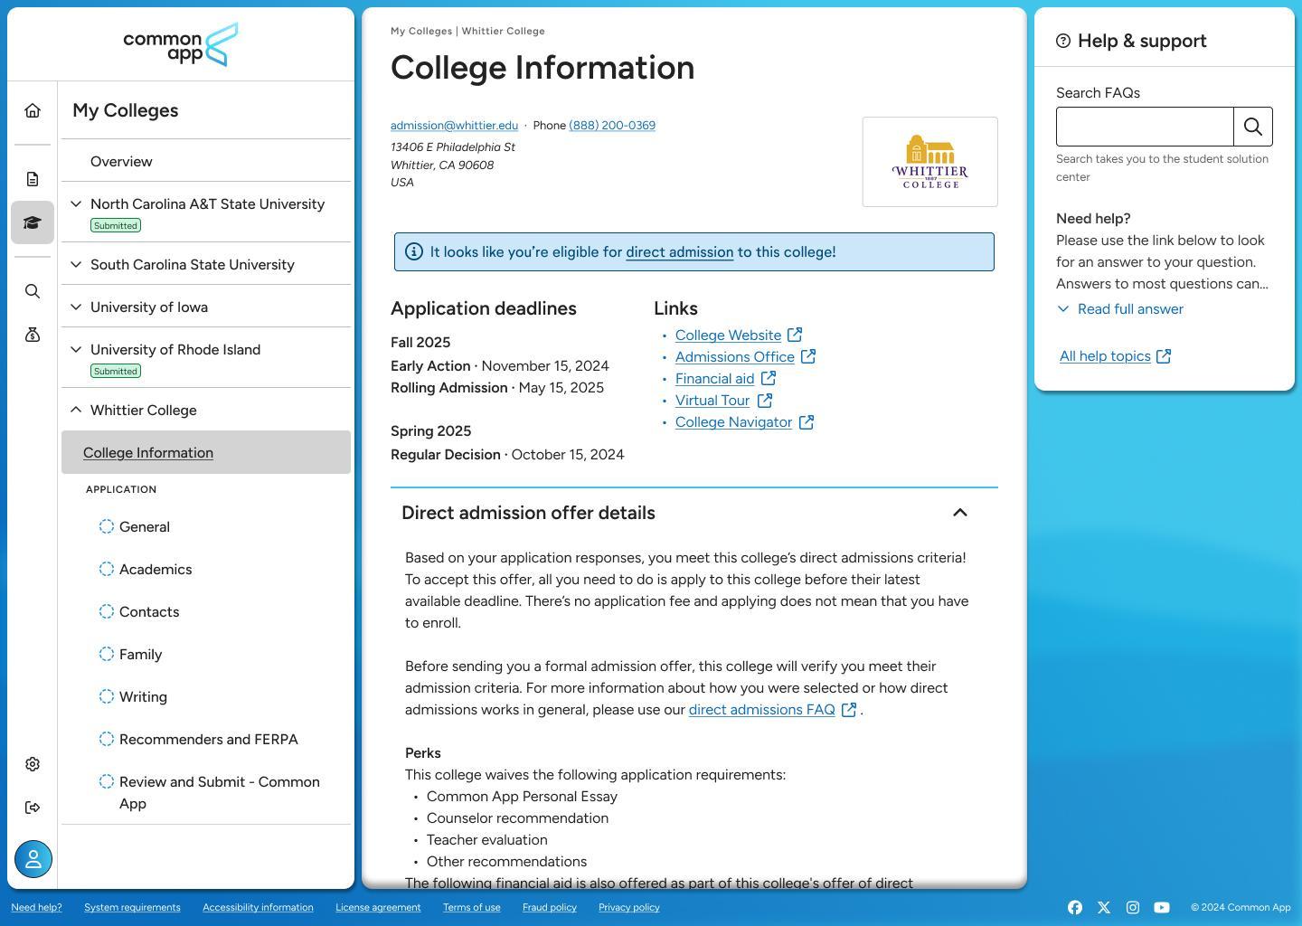Open the Facebook icon in footer
This screenshot has width=1302, height=926.
pyautogui.click(x=1075, y=907)
